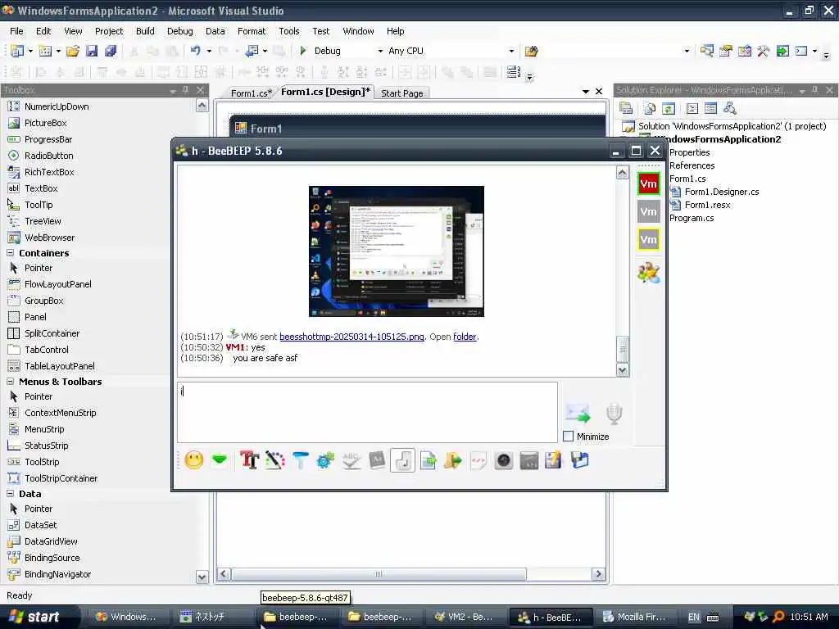Start debugging with the green play button
Screen dimensions: 839x629
click(303, 50)
